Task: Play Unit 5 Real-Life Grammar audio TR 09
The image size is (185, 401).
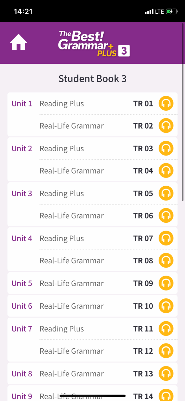Action: click(x=166, y=283)
